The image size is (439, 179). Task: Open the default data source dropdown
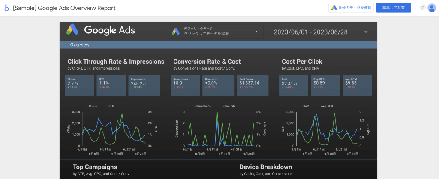point(214,31)
